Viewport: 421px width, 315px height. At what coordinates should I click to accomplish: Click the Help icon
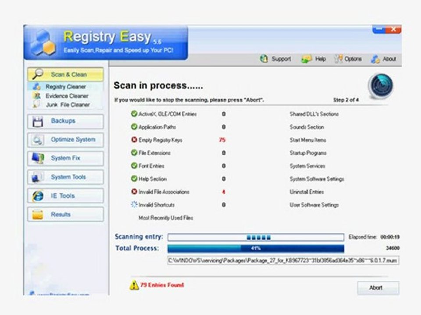[307, 59]
